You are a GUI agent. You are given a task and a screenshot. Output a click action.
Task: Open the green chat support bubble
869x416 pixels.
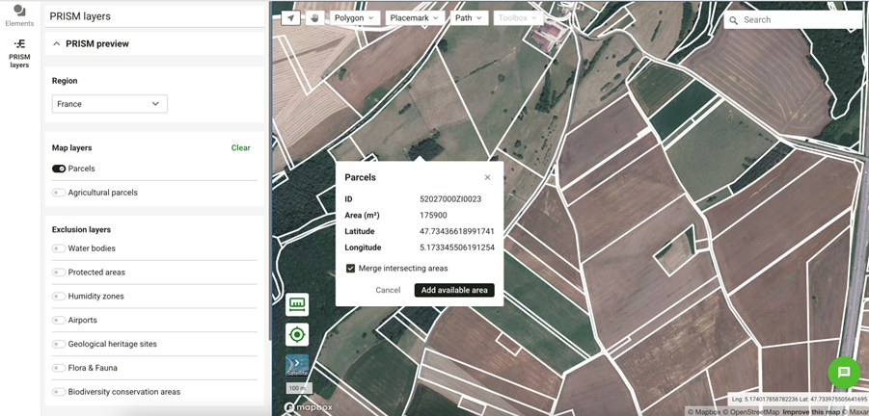[843, 373]
